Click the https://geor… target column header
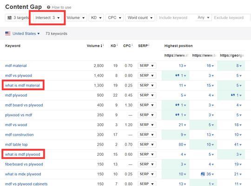Viewport: 251px width, 186px height. pyautogui.click(x=232, y=55)
